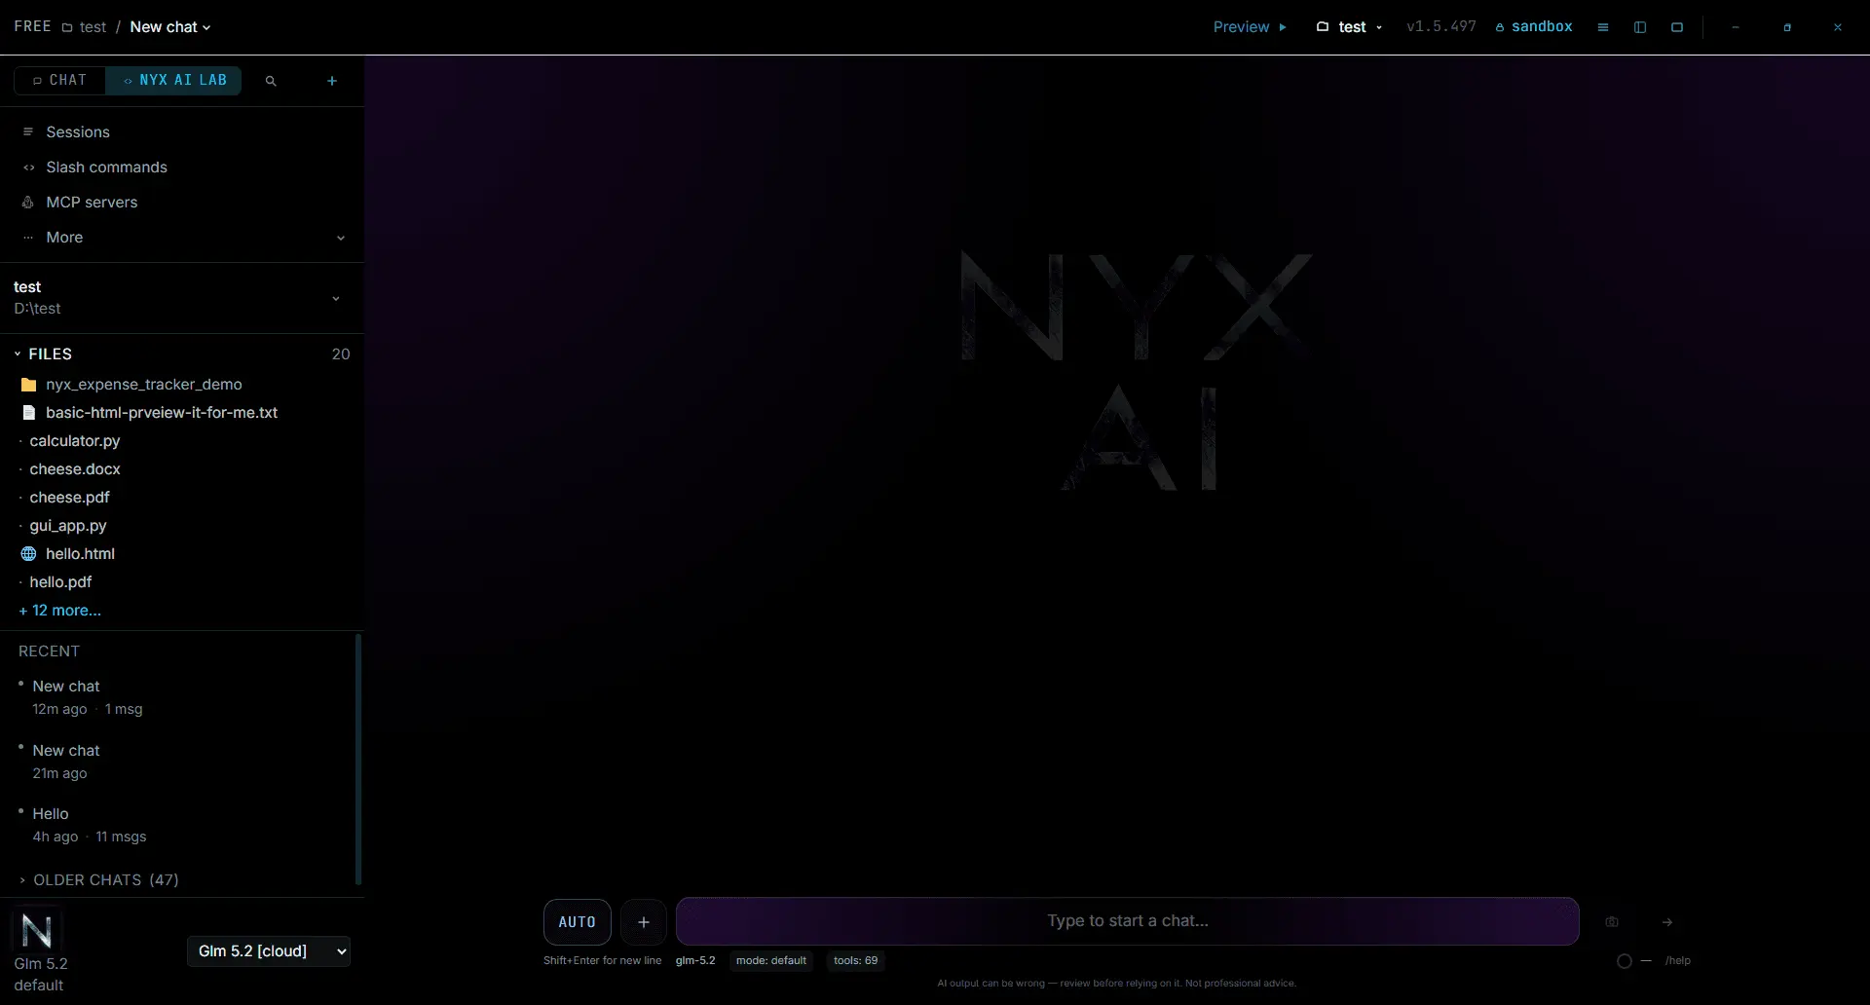Image resolution: width=1870 pixels, height=1005 pixels.
Task: Click the search icon in the sidebar header
Action: click(271, 81)
